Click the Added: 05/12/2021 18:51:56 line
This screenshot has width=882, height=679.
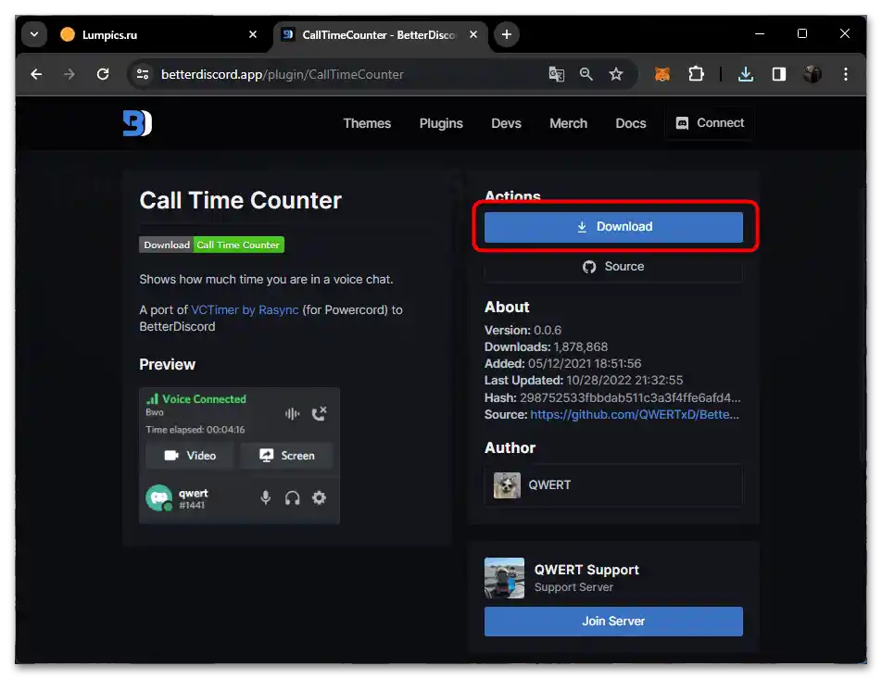tap(562, 363)
